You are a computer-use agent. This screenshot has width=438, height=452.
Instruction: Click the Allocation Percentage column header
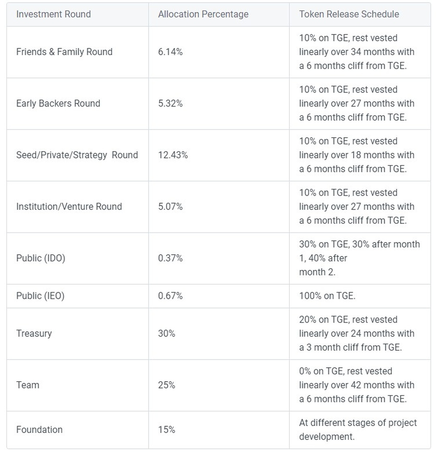203,14
